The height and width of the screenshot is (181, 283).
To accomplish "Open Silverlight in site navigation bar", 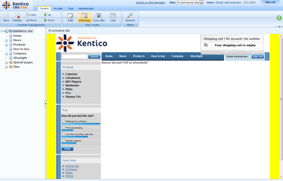I will (x=196, y=56).
